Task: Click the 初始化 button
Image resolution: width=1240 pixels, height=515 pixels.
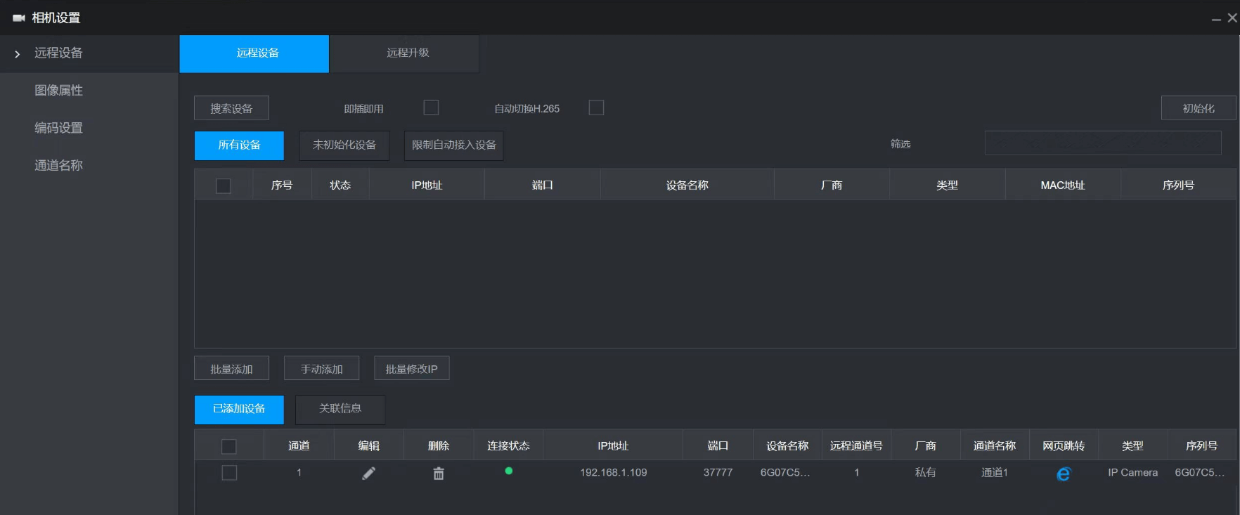Action: pyautogui.click(x=1198, y=108)
